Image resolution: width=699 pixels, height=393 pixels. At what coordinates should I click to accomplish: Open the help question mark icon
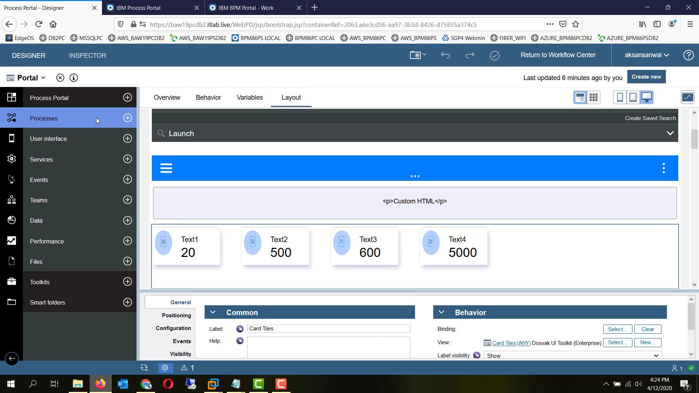click(688, 55)
